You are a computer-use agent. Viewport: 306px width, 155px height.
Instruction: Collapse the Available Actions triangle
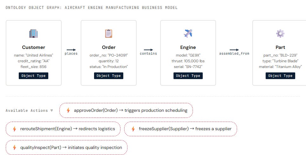coord(51,110)
